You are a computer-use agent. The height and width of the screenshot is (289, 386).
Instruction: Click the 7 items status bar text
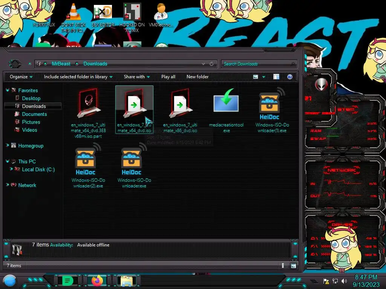pos(14,266)
